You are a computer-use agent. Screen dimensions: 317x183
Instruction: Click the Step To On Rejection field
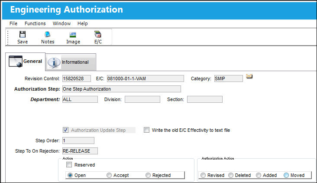point(80,151)
